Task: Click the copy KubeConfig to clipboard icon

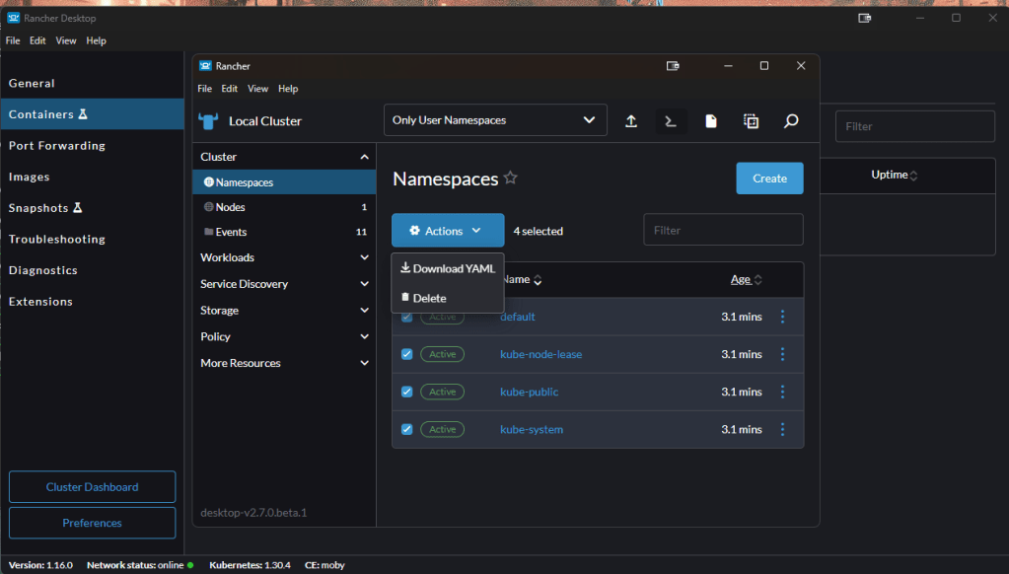Action: pos(751,121)
